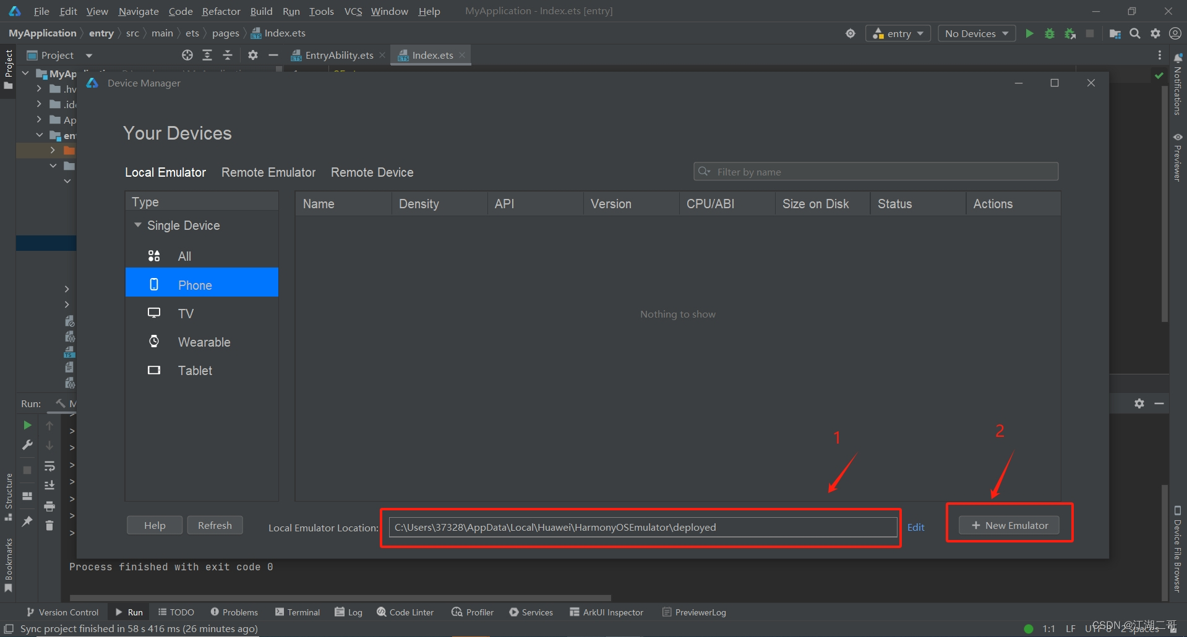Expand the .idea folder node
The height and width of the screenshot is (637, 1187).
click(39, 104)
